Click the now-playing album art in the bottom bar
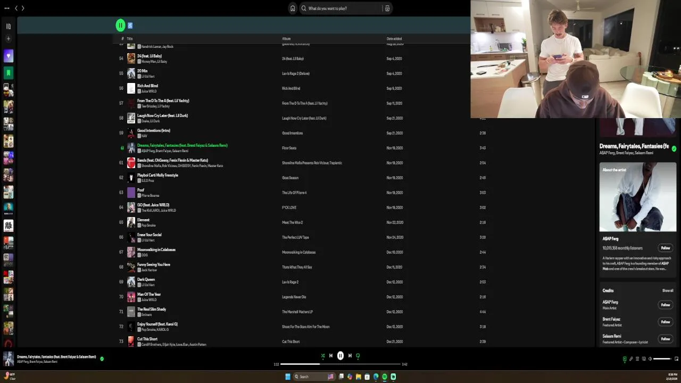This screenshot has height=383, width=681. pos(9,360)
